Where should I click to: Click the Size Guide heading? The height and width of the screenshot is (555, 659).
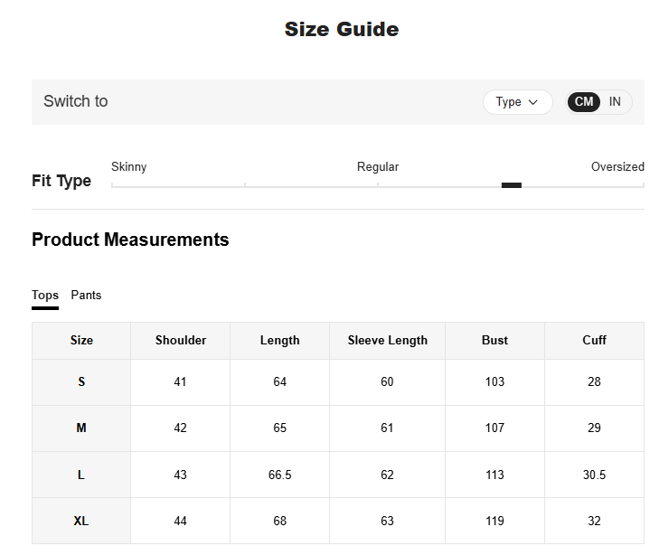click(x=342, y=30)
